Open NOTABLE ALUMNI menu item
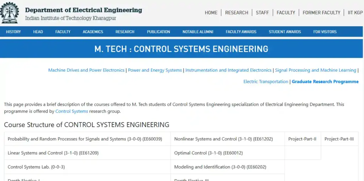The height and width of the screenshot is (181, 364). click(x=198, y=32)
